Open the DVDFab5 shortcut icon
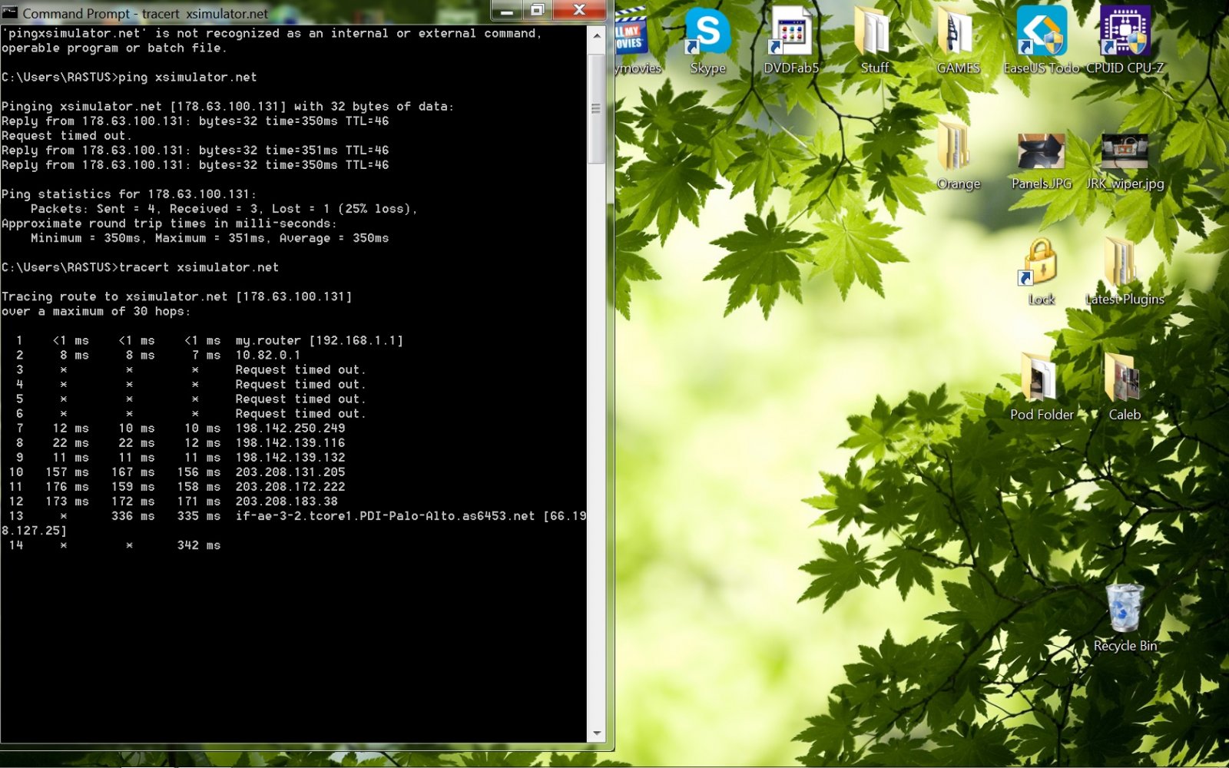The width and height of the screenshot is (1229, 768). coord(790,35)
